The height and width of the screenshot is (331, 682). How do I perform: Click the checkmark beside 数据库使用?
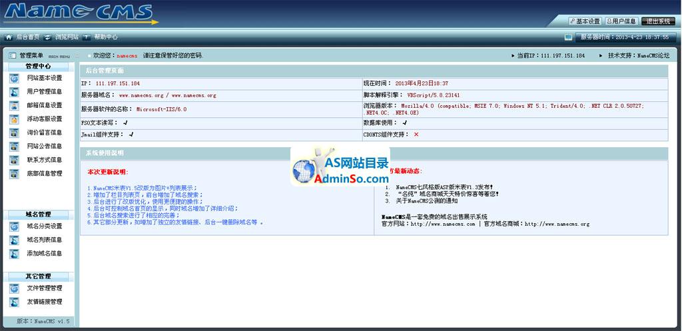[x=404, y=123]
